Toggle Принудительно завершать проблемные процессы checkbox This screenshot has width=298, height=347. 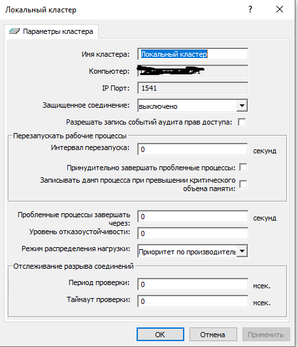(243, 167)
